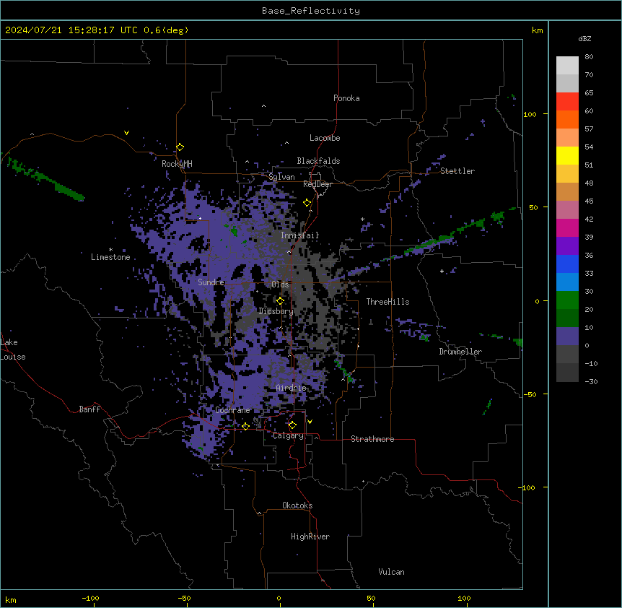Image resolution: width=622 pixels, height=608 pixels.
Task: Select the yellow diamond marker below Olds
Action: [280, 301]
